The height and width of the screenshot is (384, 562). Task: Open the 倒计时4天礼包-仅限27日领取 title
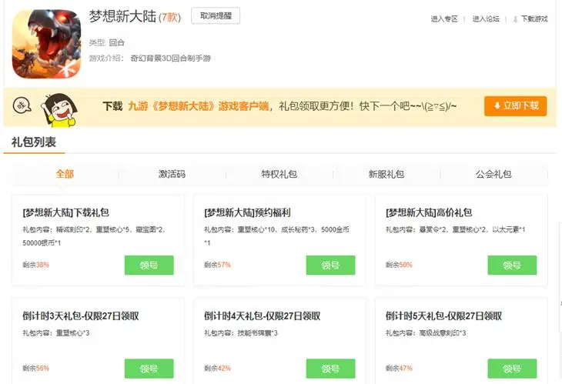263,316
